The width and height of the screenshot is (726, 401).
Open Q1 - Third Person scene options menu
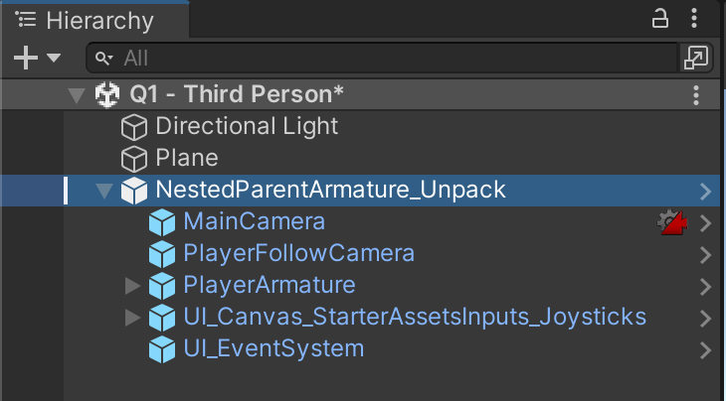click(695, 95)
